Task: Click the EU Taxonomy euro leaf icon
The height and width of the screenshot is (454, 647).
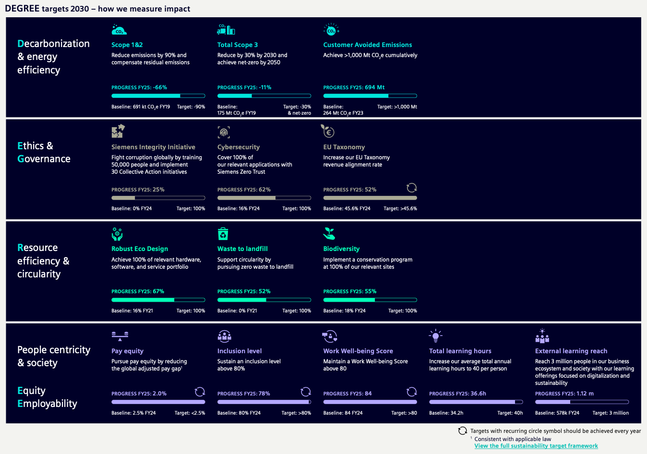Action: [328, 131]
